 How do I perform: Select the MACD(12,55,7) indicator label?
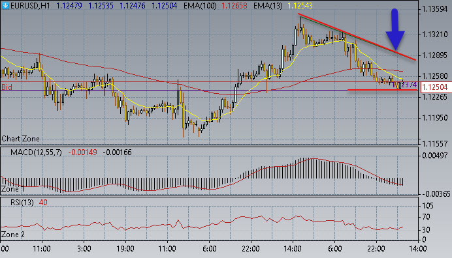click(x=36, y=152)
